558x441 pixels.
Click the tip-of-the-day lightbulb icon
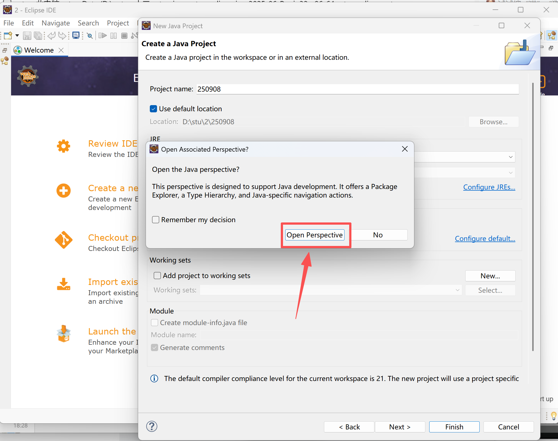pos(553,416)
